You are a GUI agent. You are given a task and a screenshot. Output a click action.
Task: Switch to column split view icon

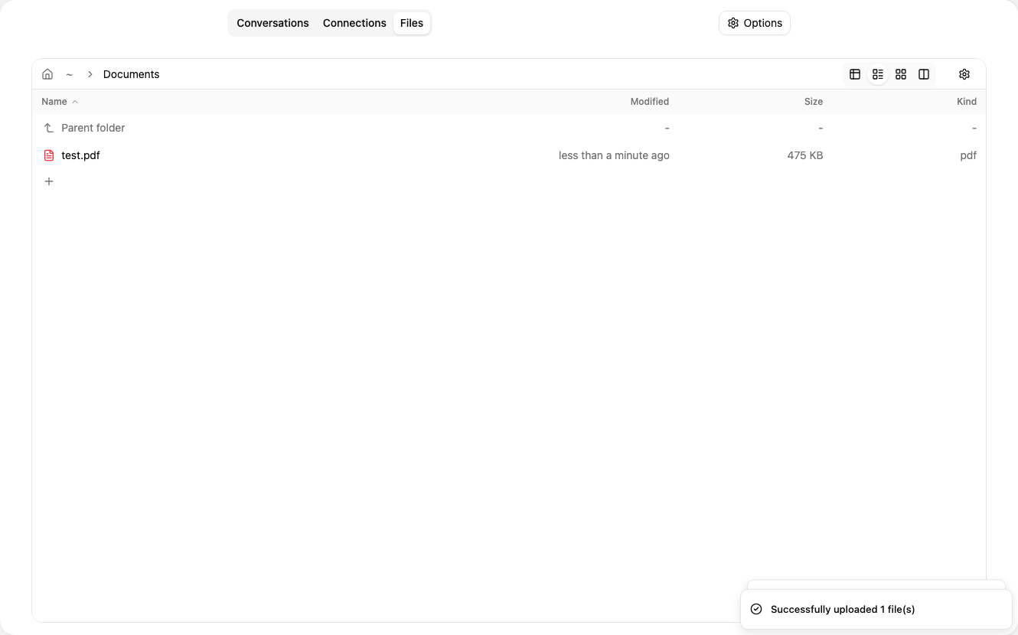(x=924, y=74)
